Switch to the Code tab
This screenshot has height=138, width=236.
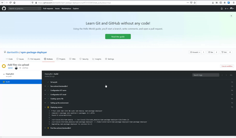[9, 59]
